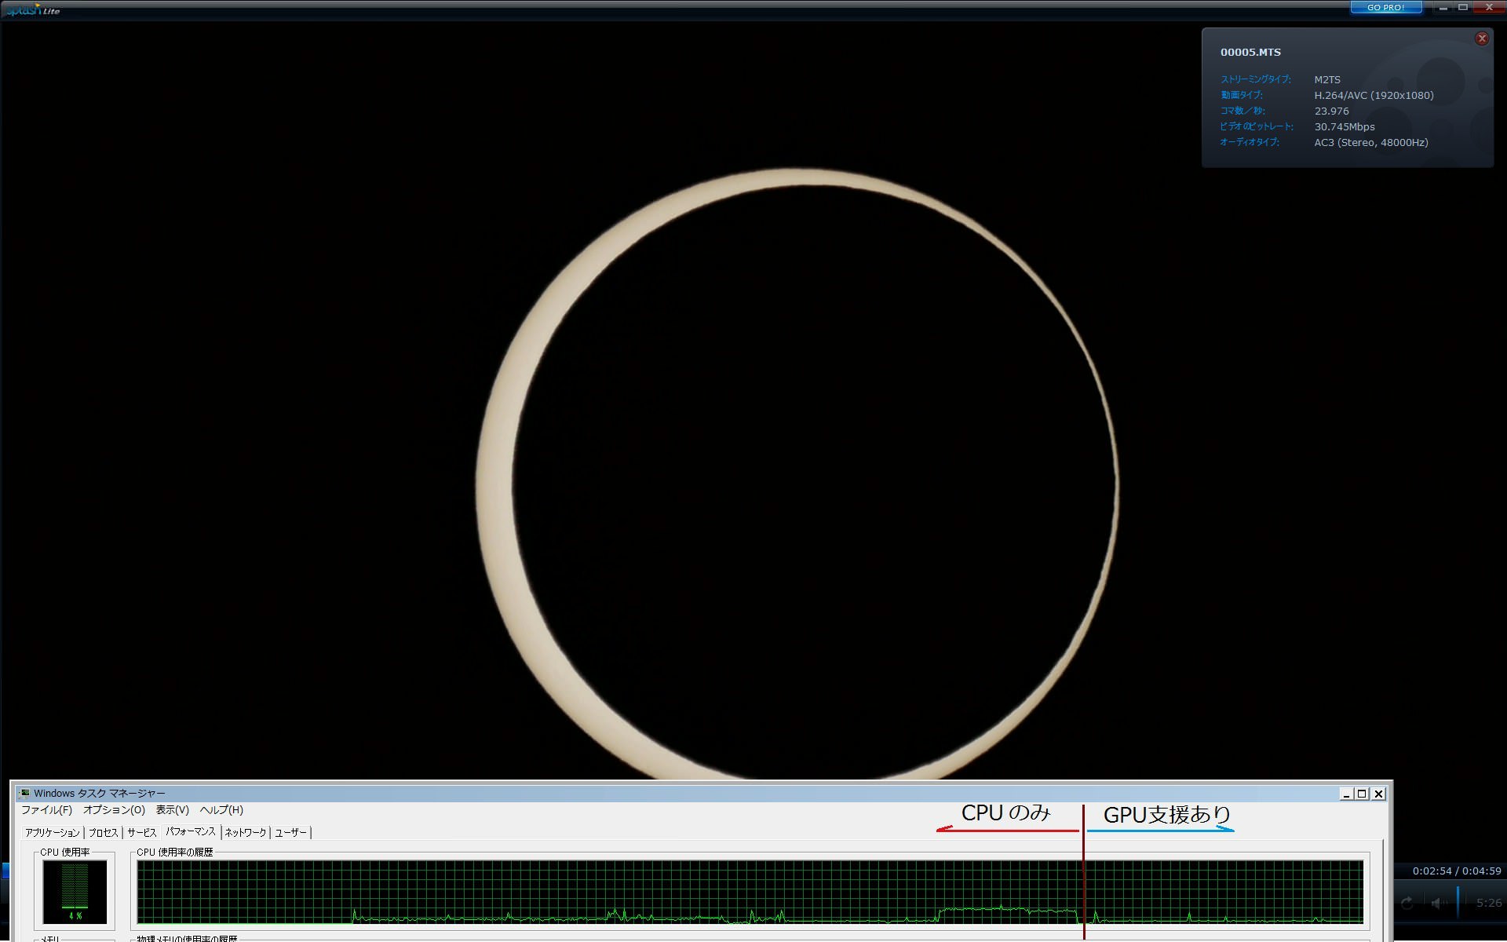1507x942 pixels.
Task: Maximize the Task Manager window
Action: click(x=1363, y=794)
